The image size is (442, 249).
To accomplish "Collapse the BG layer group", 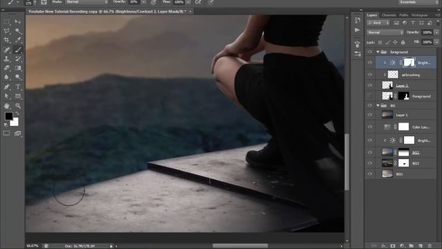I will tap(378, 106).
